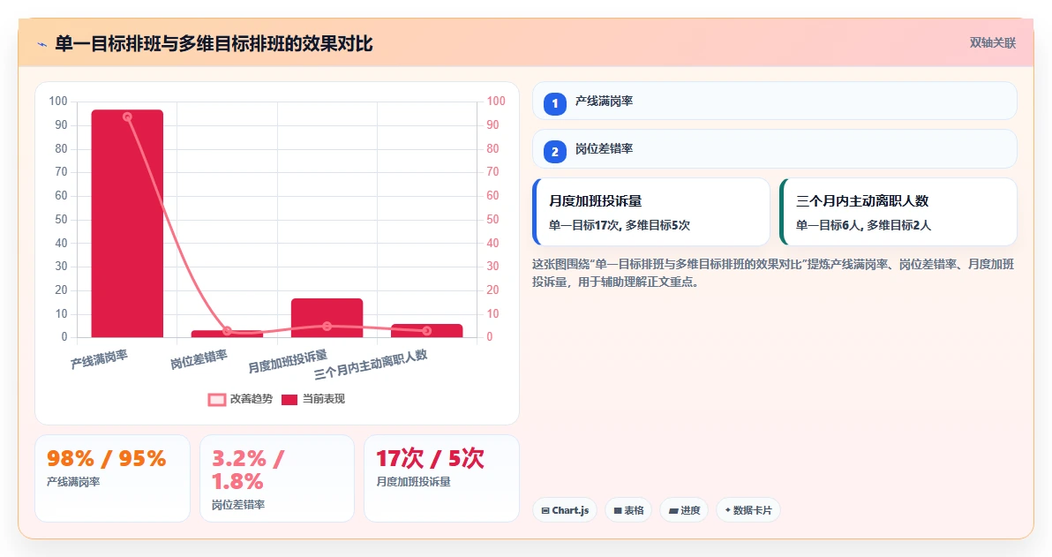The width and height of the screenshot is (1052, 557).
Task: Click the Chart.js tag
Action: click(x=565, y=510)
